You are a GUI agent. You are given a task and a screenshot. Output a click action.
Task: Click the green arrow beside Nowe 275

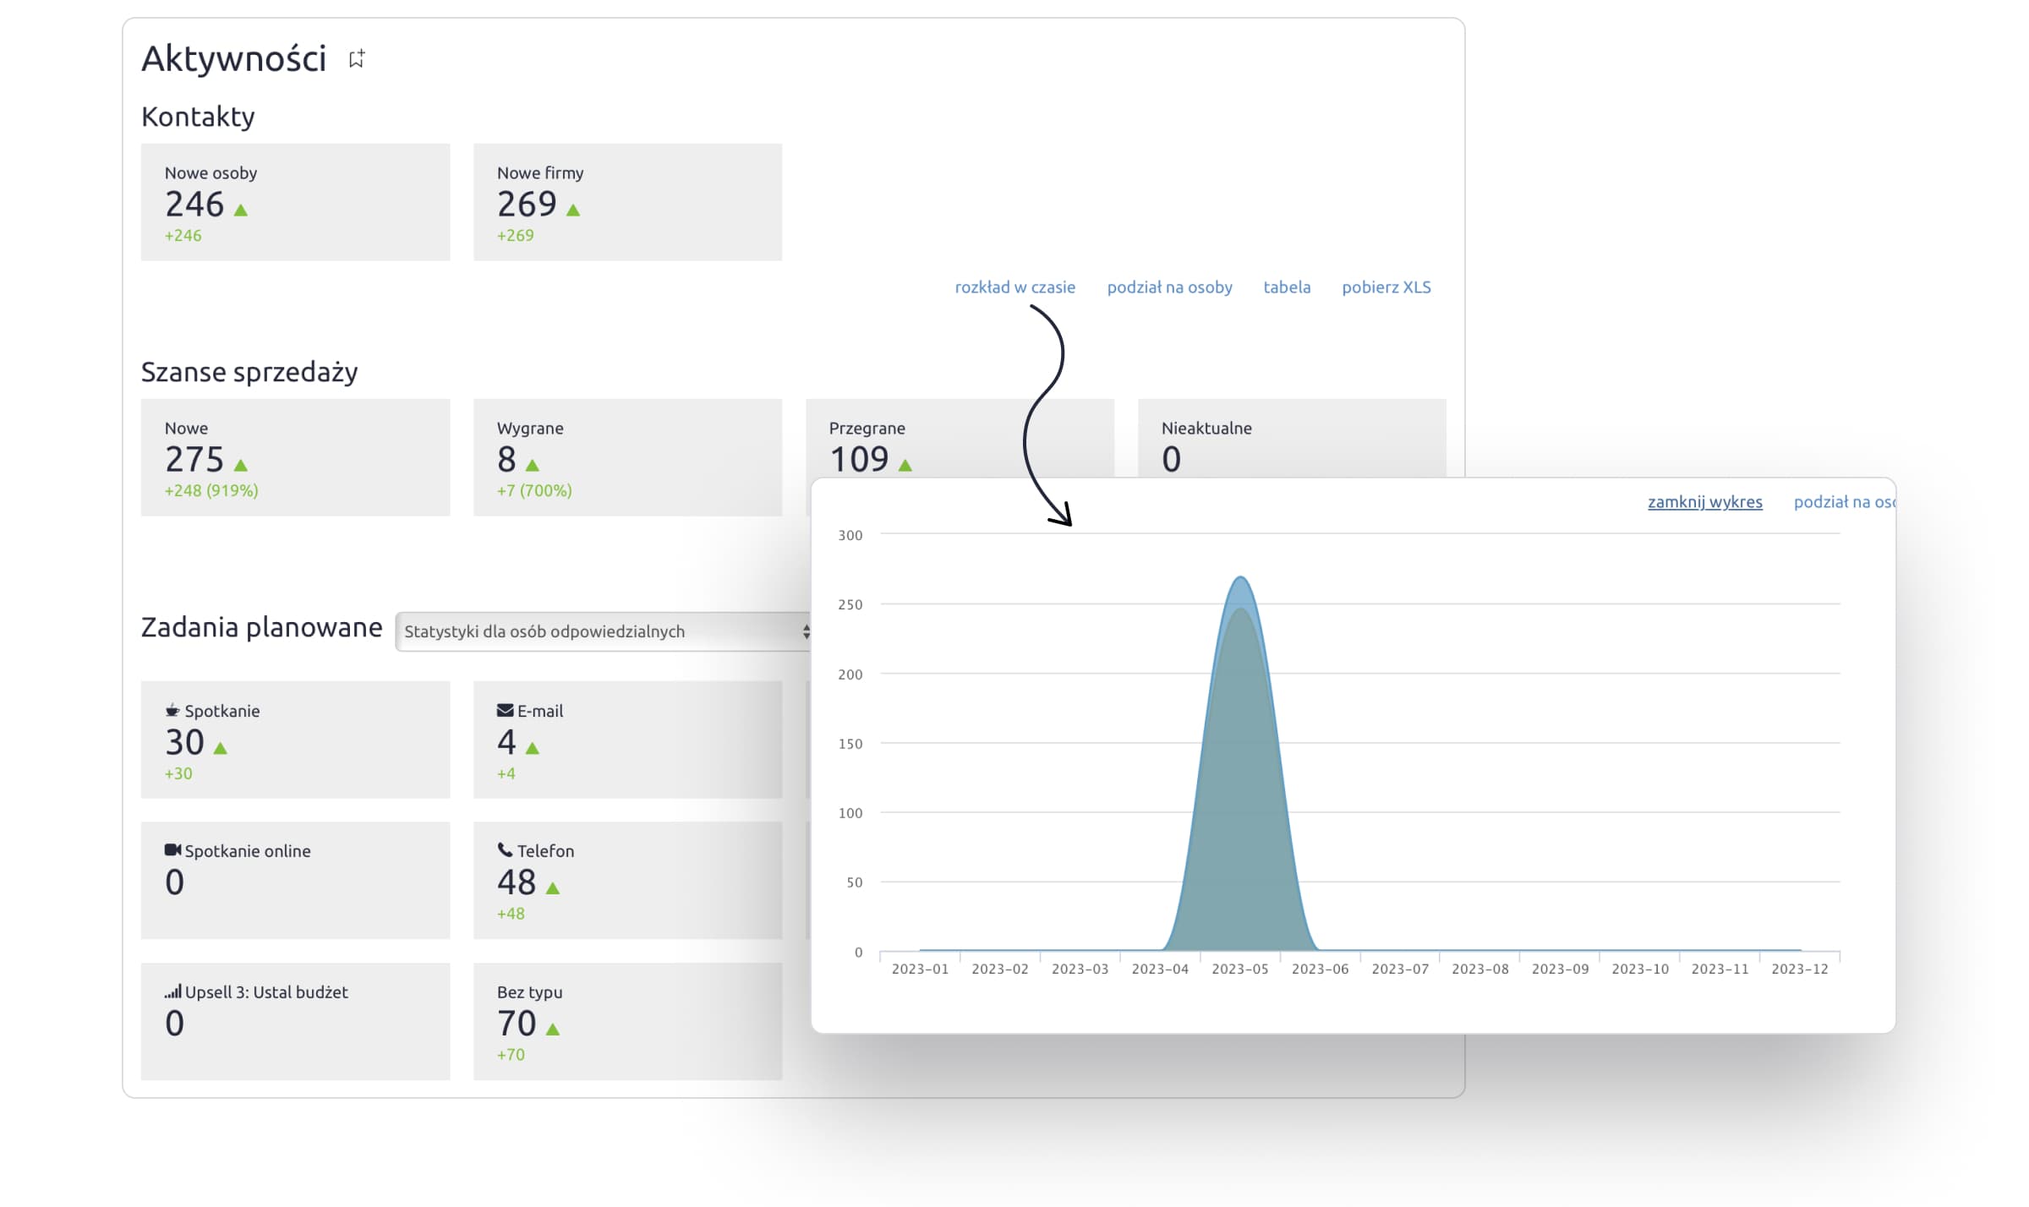pos(241,466)
